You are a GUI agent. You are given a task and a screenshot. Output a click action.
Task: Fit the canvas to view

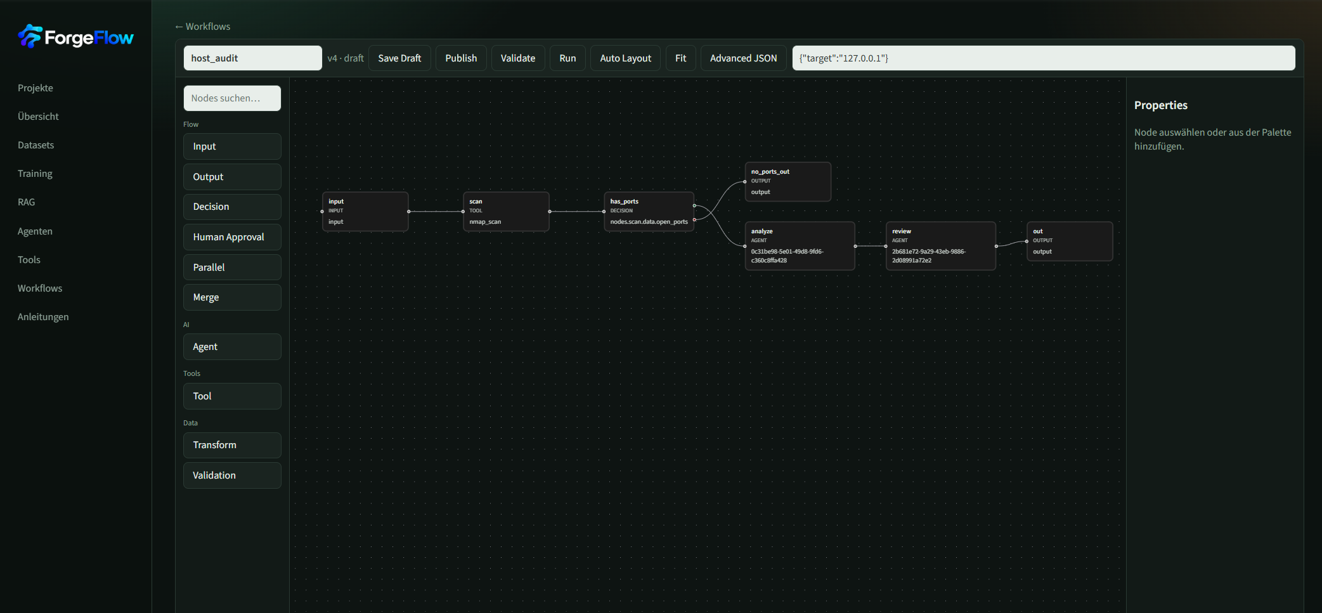(x=680, y=58)
